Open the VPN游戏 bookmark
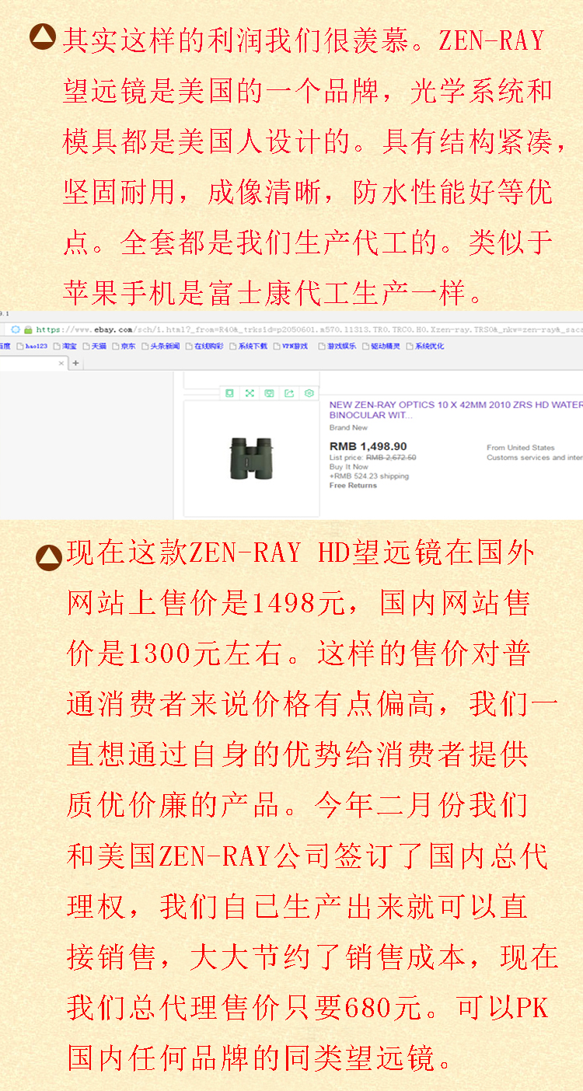This screenshot has height=1091, width=583. pyautogui.click(x=290, y=346)
